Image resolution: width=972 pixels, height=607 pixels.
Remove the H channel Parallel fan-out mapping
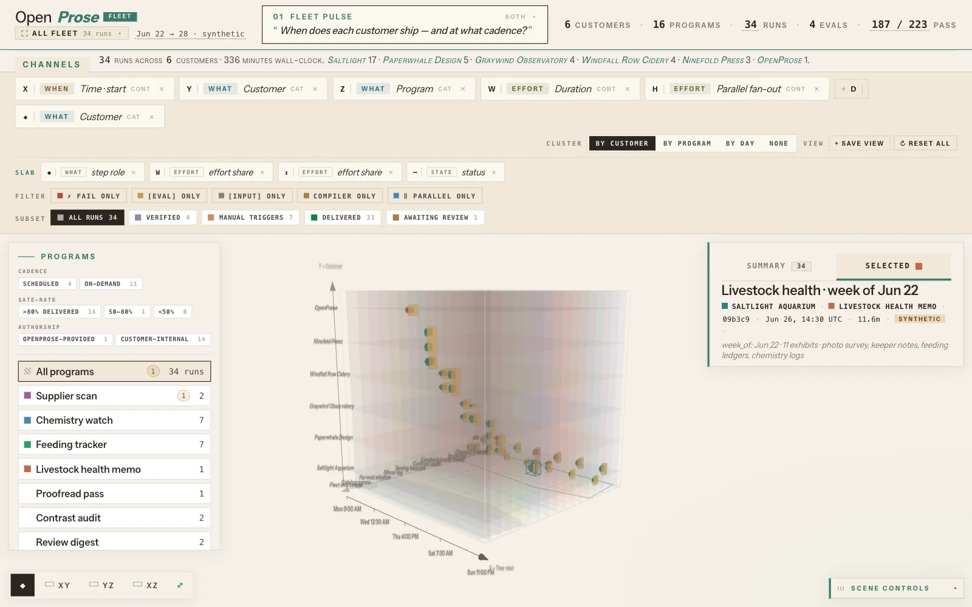(x=816, y=89)
